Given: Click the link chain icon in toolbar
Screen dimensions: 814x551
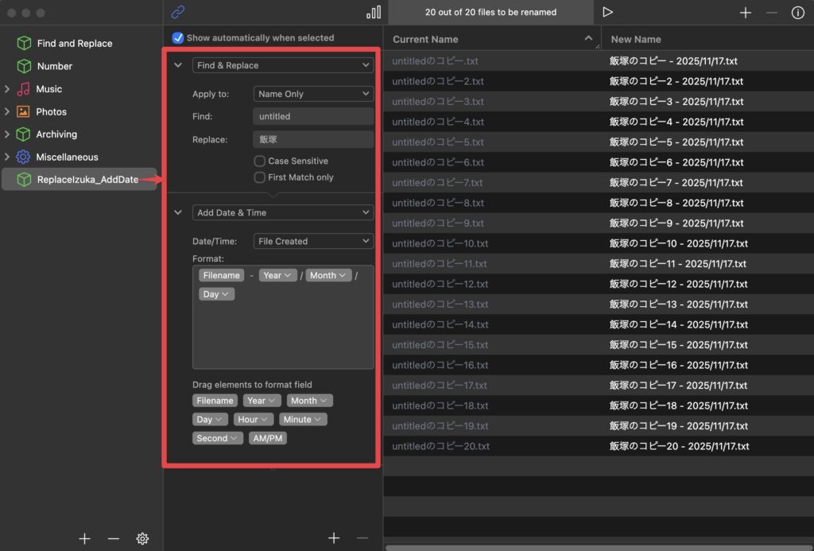Looking at the screenshot, I should [x=178, y=12].
